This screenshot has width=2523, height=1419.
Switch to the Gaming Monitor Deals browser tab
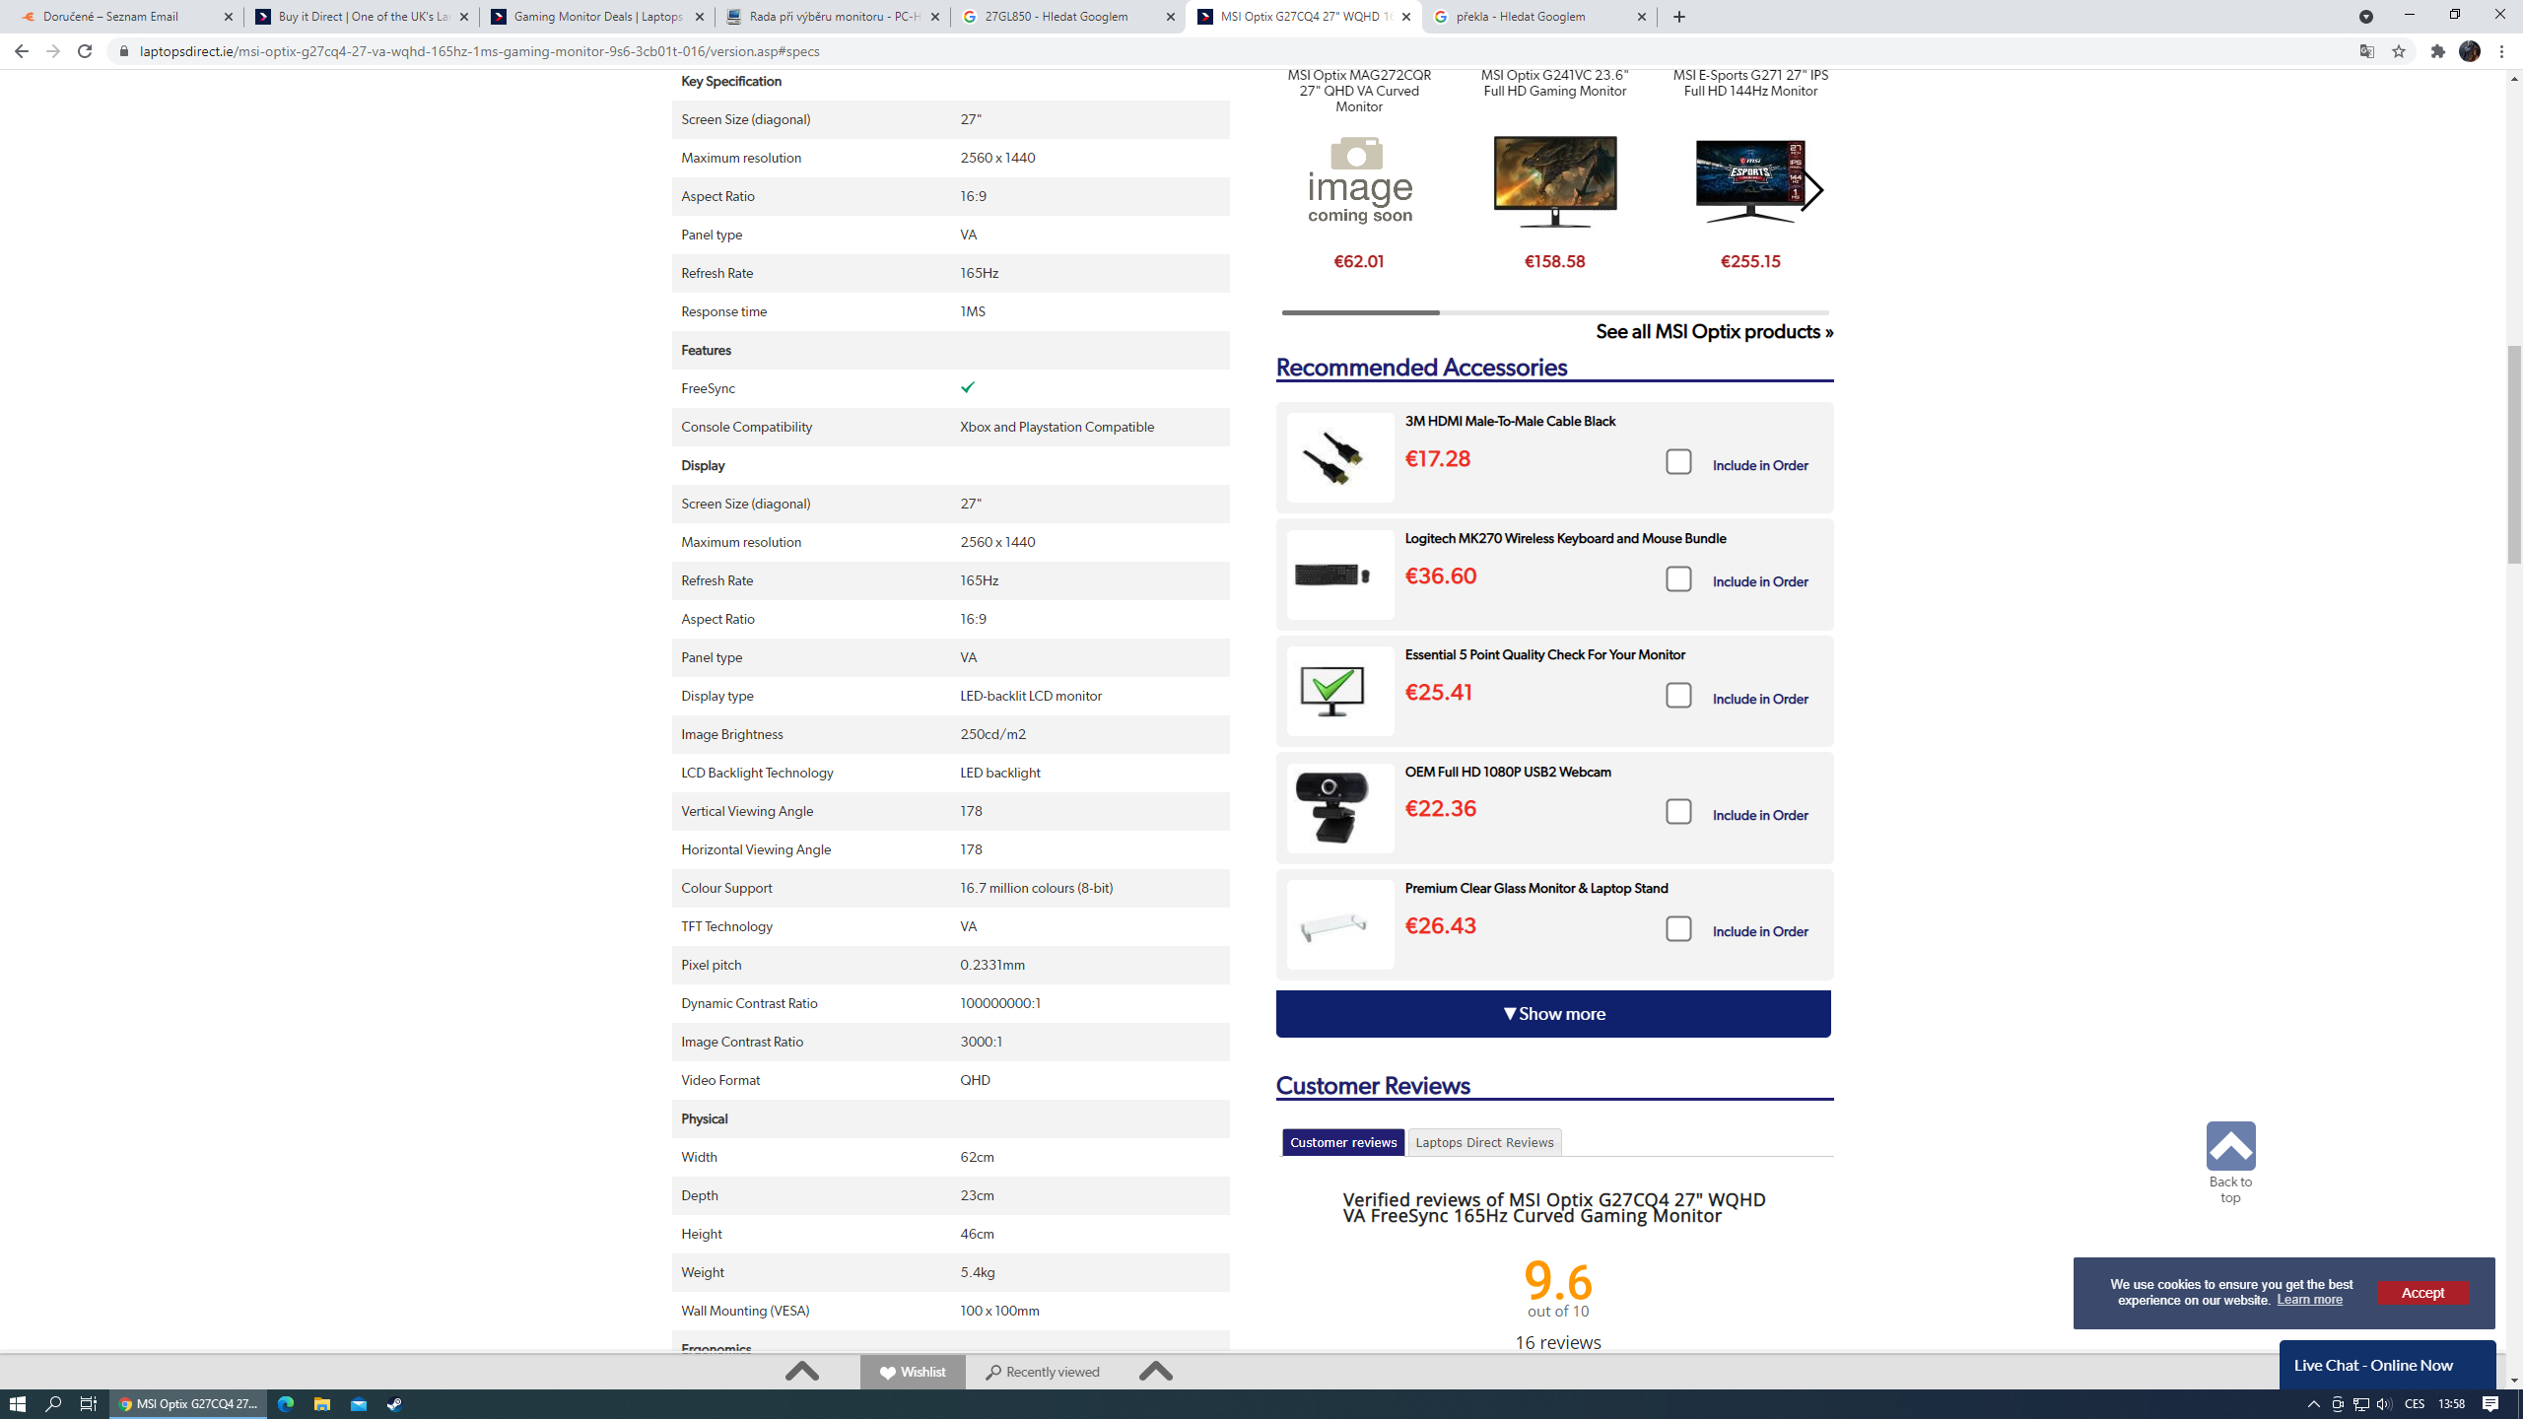coord(597,17)
